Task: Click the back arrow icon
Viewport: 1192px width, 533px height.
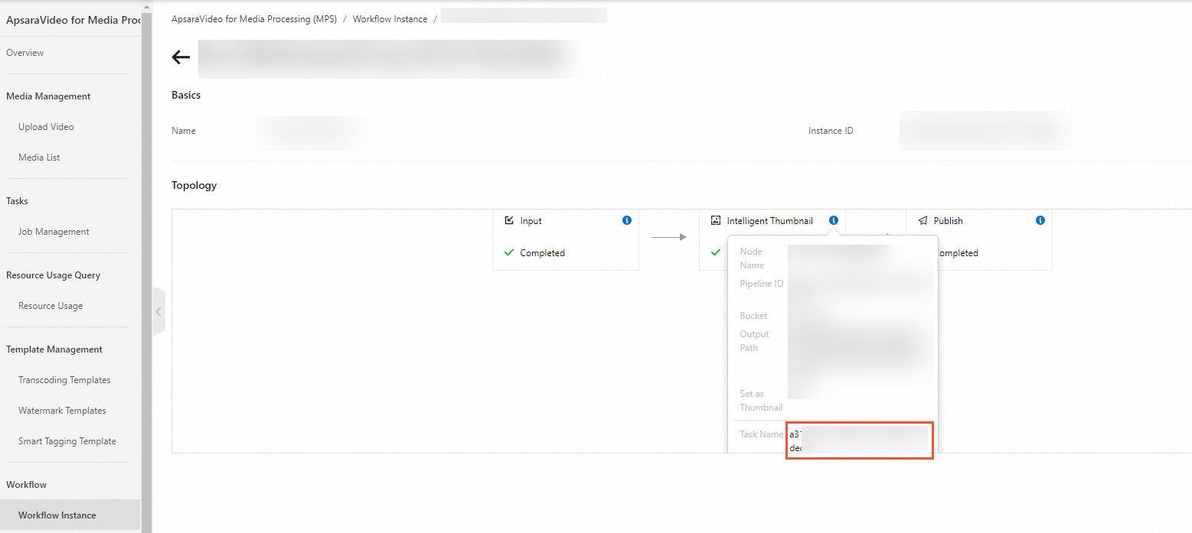Action: coord(181,57)
